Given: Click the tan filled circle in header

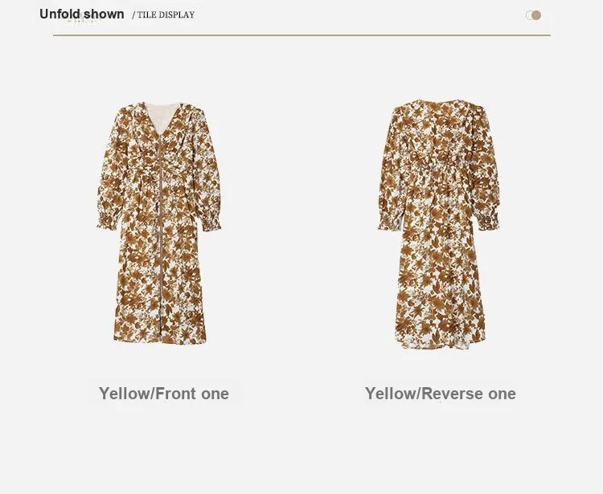Looking at the screenshot, I should [x=536, y=15].
